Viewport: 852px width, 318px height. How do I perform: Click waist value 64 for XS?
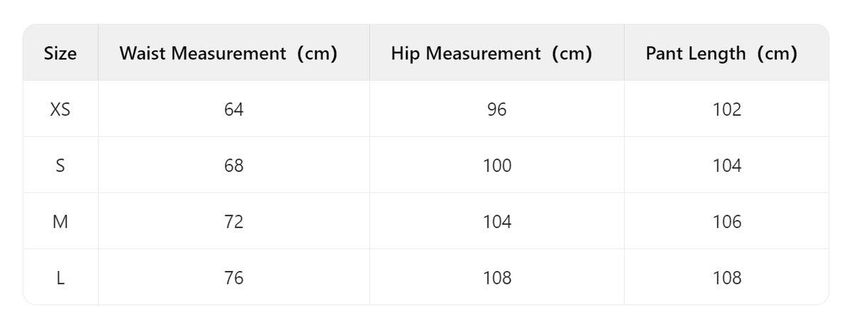coord(234,109)
